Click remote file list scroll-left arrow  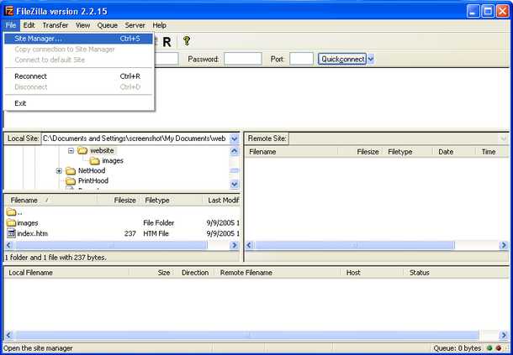(x=249, y=245)
